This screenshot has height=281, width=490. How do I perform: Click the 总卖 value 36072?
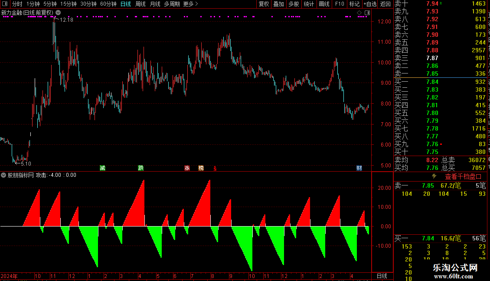click(477, 160)
